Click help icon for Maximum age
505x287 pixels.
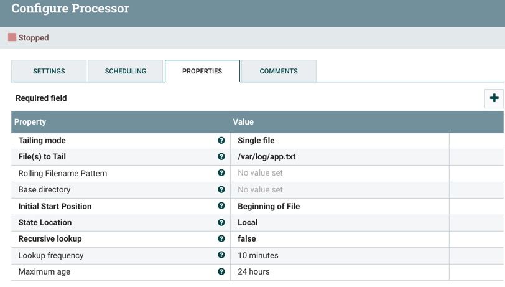coord(221,271)
